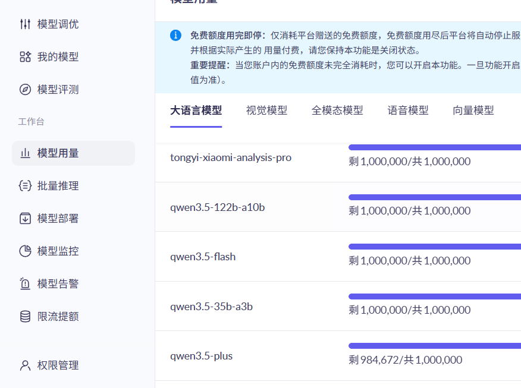Click the download box icon beside 模型部署

pyautogui.click(x=25, y=219)
